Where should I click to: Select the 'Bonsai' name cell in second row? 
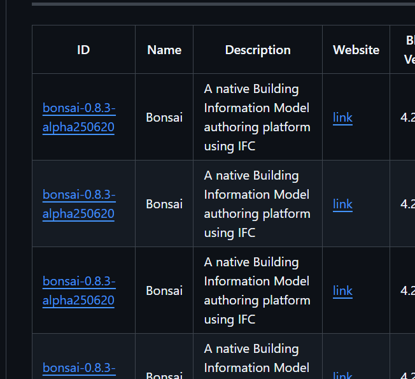[164, 204]
